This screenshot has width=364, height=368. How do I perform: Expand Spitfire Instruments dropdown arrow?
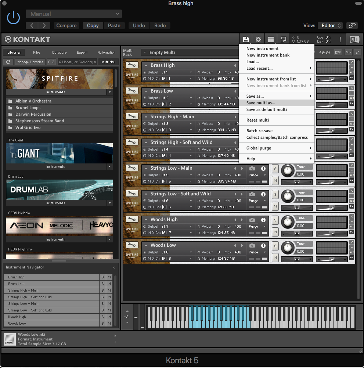click(109, 92)
